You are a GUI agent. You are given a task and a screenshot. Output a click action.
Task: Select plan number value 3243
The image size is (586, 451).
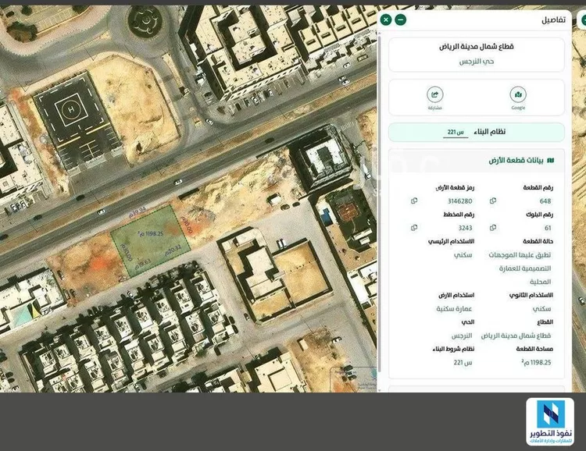466,228
